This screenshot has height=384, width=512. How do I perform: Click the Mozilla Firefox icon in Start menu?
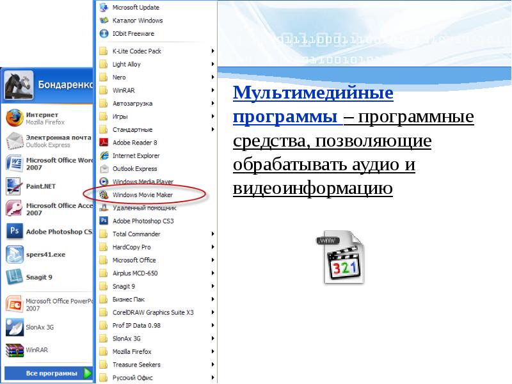point(14,118)
